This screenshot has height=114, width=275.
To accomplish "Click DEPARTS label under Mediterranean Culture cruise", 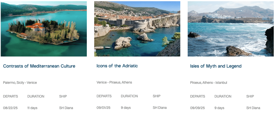I will [x=10, y=96].
